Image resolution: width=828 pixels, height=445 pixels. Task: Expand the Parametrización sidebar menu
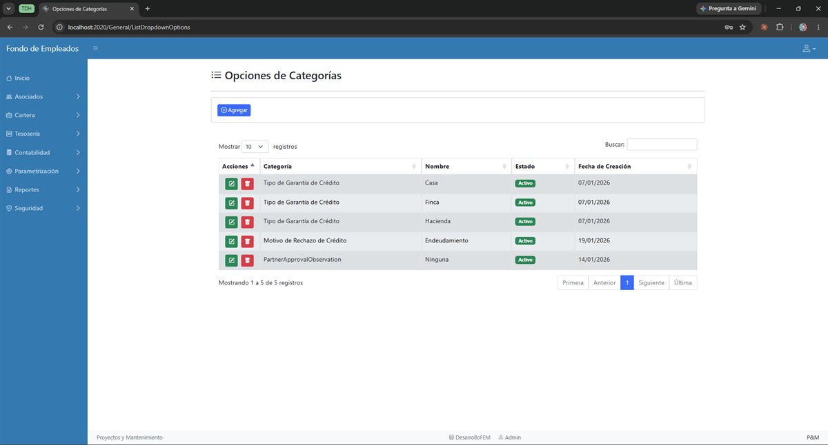[43, 171]
